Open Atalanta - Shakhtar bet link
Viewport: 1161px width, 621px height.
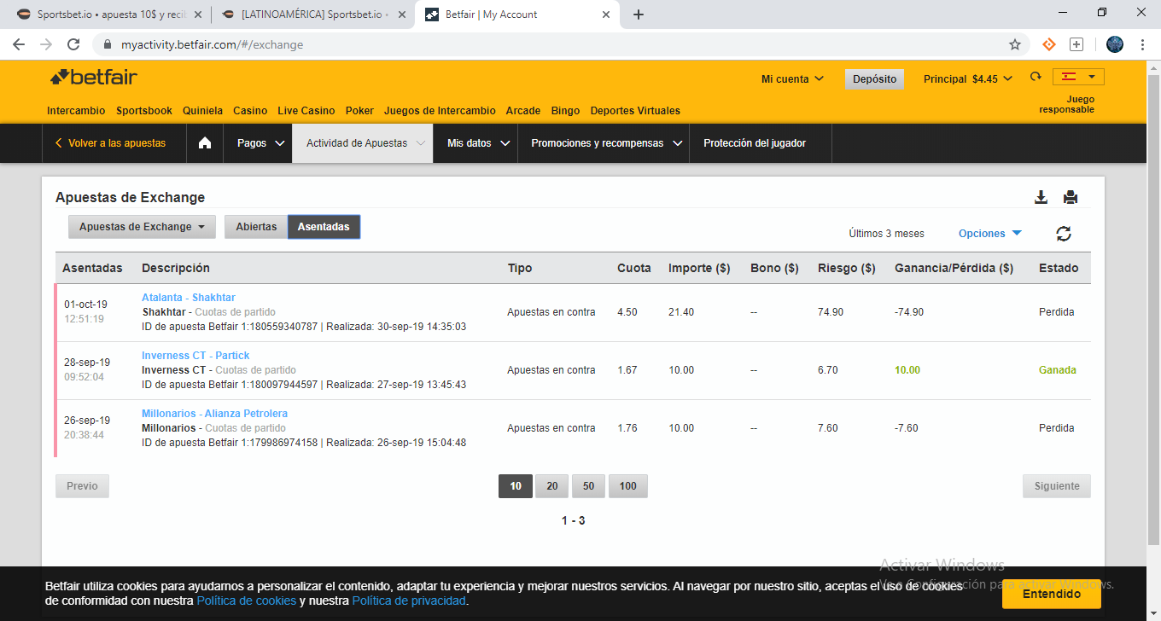tap(189, 298)
